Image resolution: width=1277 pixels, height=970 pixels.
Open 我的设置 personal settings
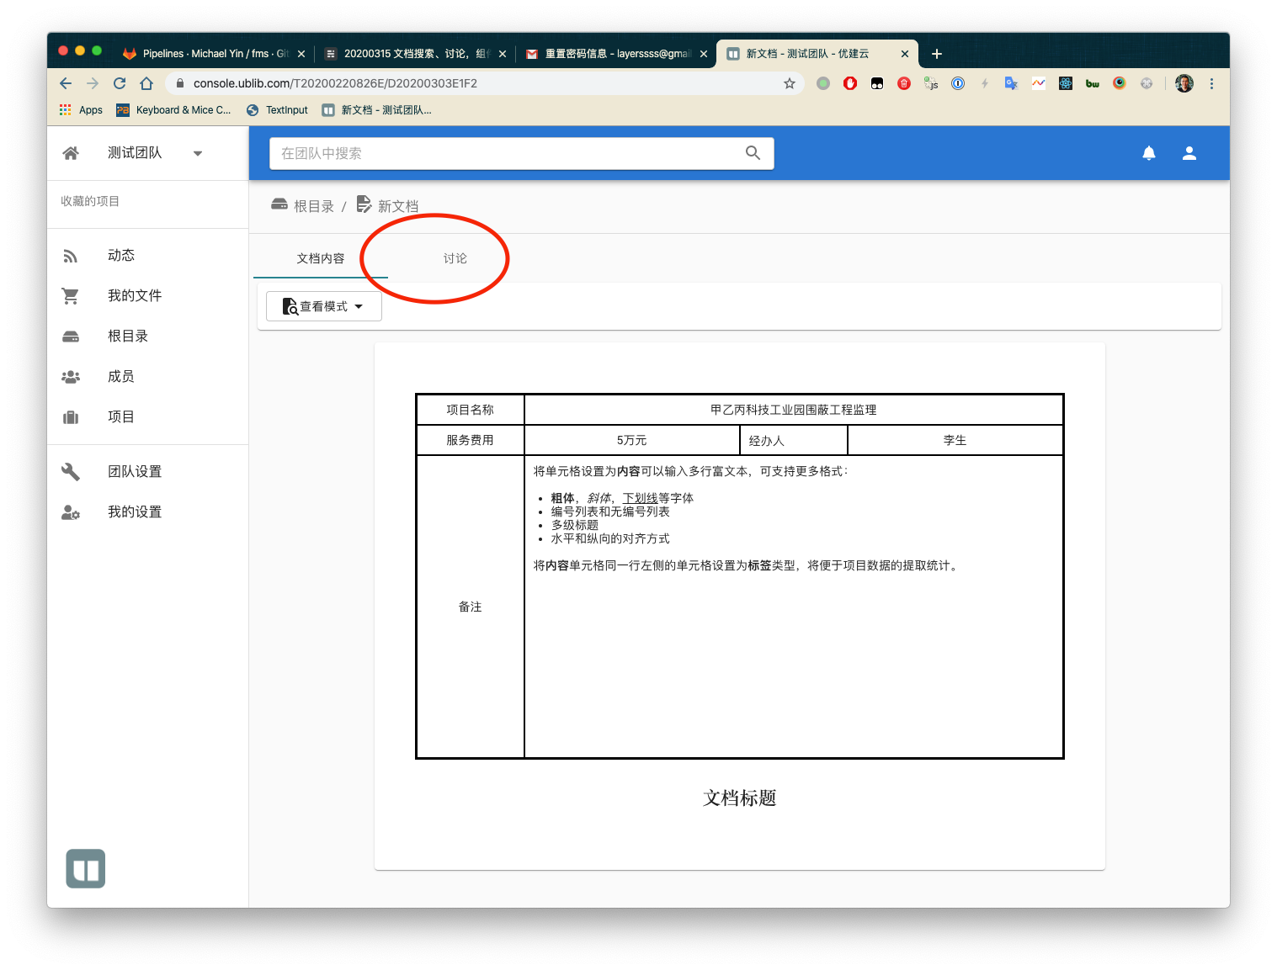pos(134,512)
